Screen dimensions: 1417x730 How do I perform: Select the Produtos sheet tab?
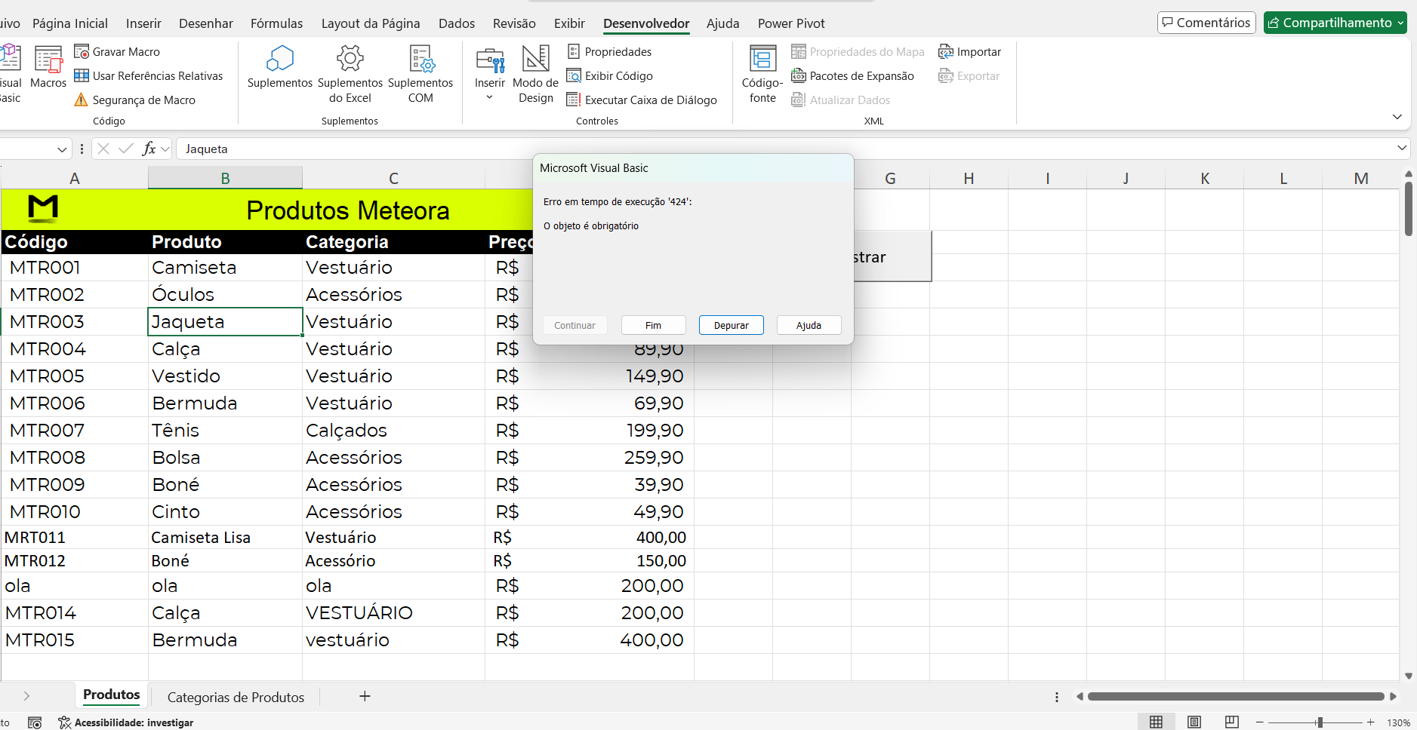(x=112, y=695)
